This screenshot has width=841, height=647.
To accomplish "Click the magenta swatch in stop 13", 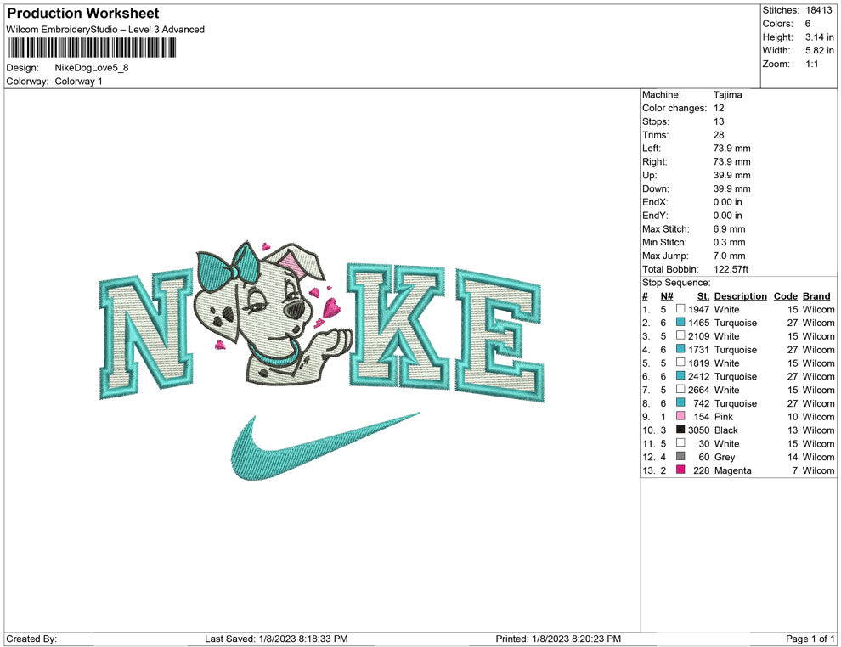I will click(x=680, y=470).
